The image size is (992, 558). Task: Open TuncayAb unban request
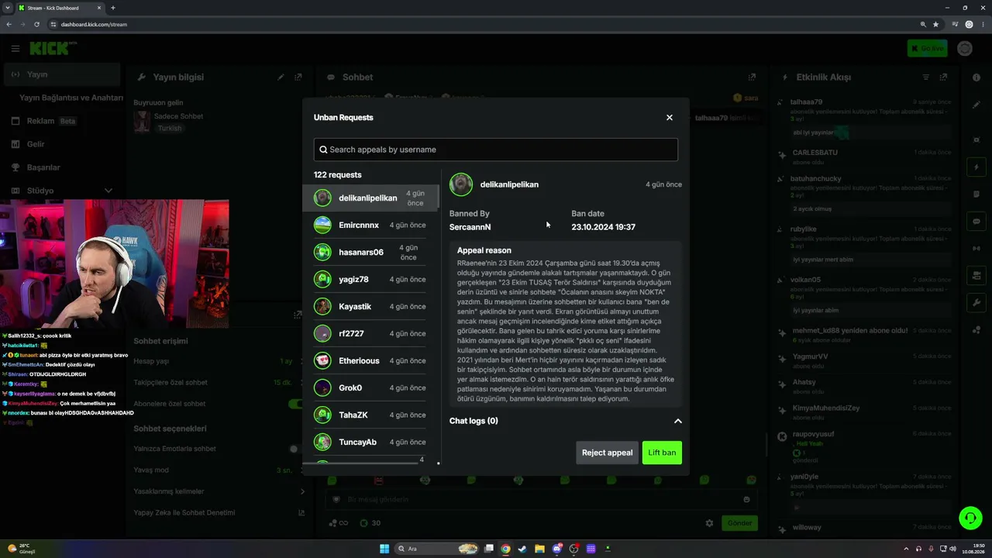[370, 442]
